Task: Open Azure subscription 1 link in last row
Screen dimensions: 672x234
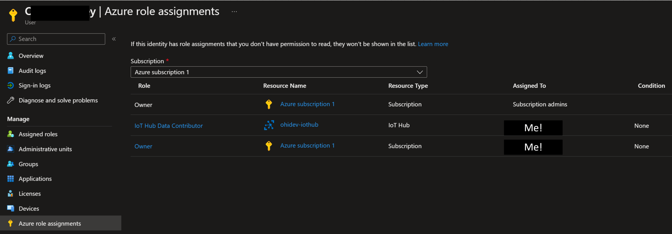Action: tap(307, 145)
